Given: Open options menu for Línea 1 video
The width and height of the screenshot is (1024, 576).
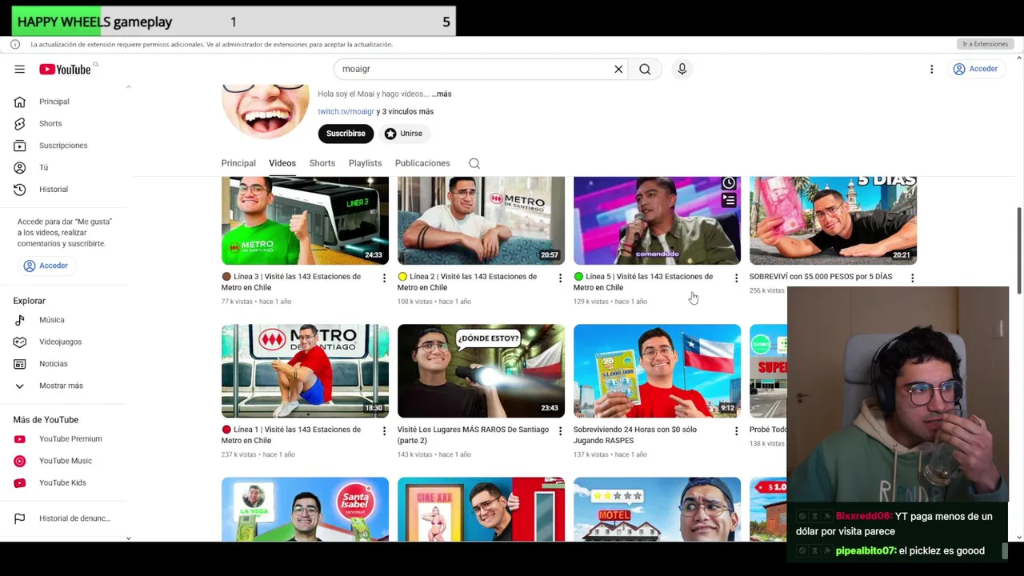Looking at the screenshot, I should tap(384, 430).
